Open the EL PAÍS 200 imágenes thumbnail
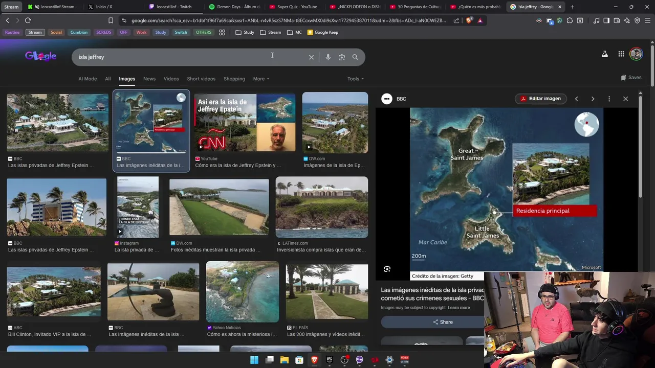 point(327,292)
